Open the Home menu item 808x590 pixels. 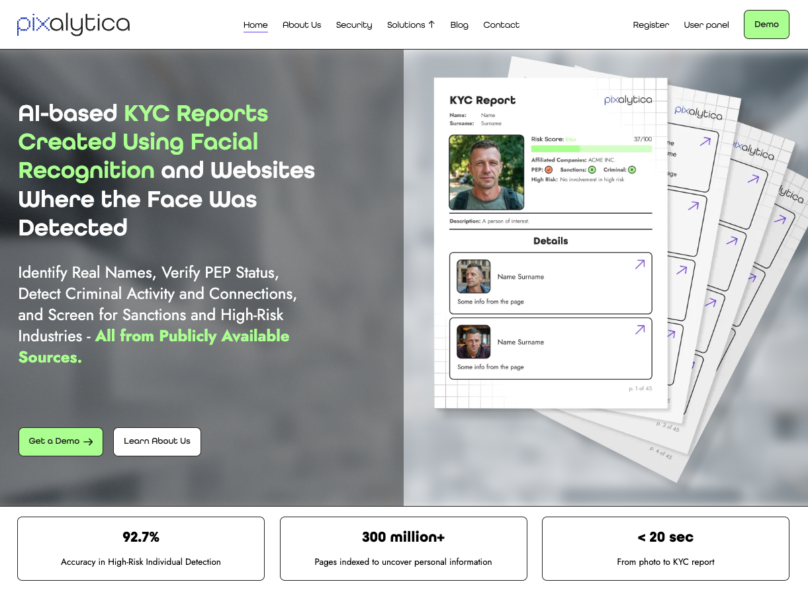pos(255,25)
